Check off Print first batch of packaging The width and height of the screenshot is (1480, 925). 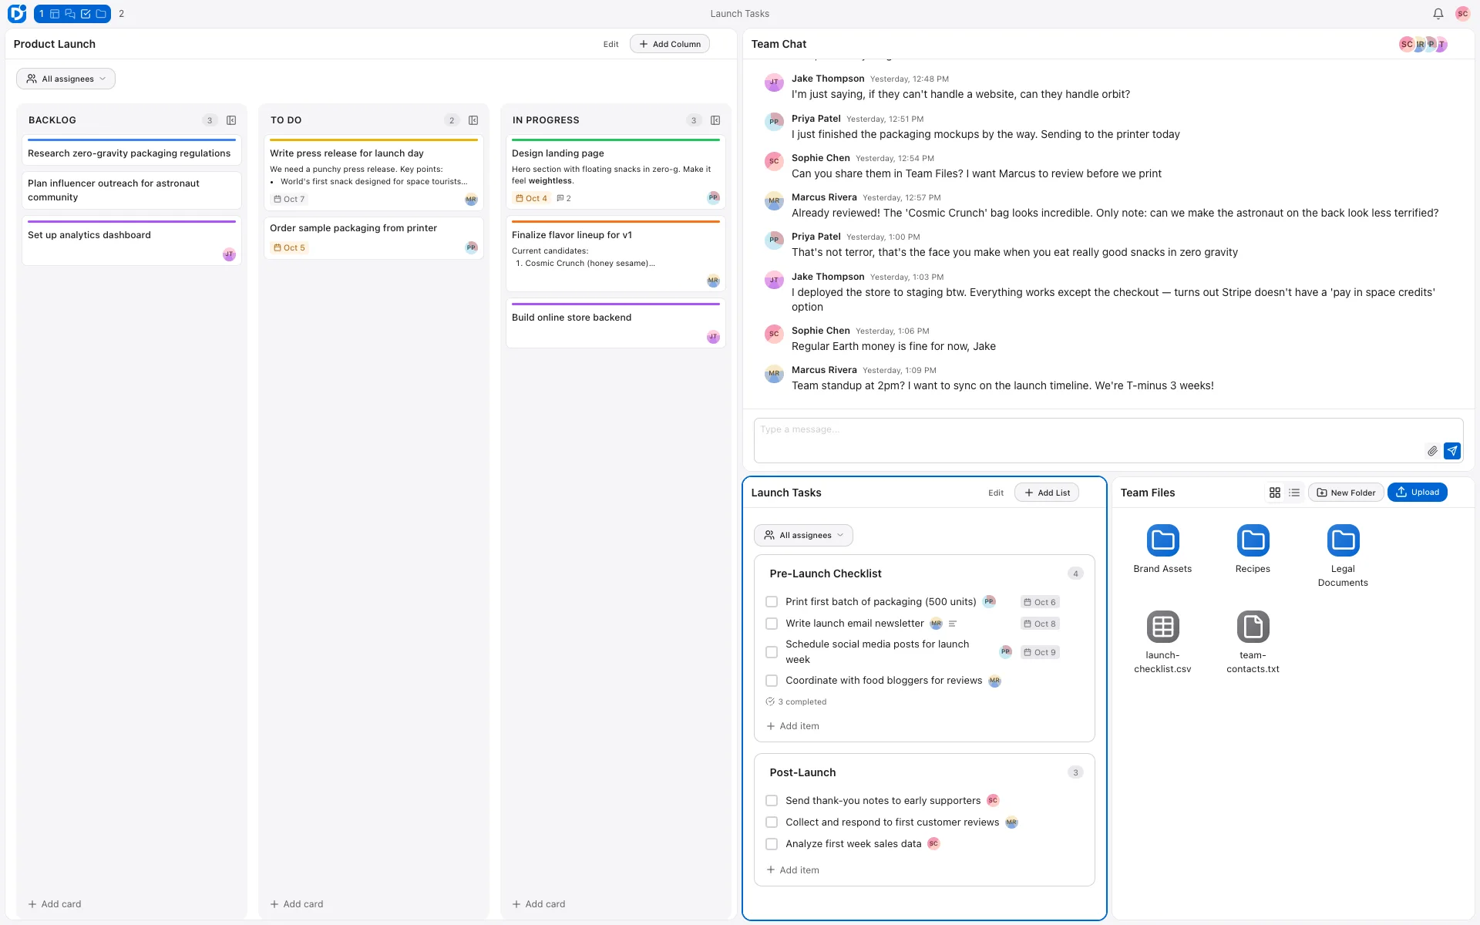[772, 602]
